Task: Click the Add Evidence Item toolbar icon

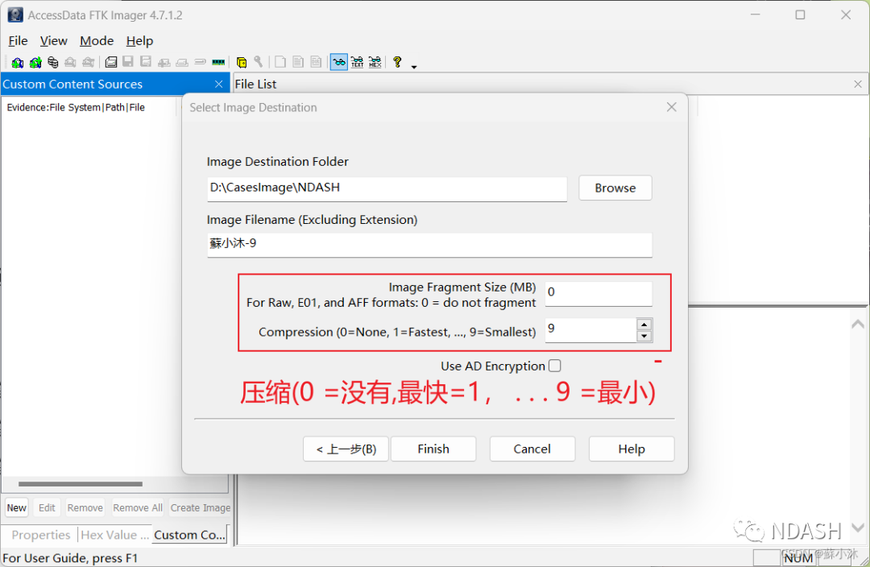Action: (x=17, y=62)
